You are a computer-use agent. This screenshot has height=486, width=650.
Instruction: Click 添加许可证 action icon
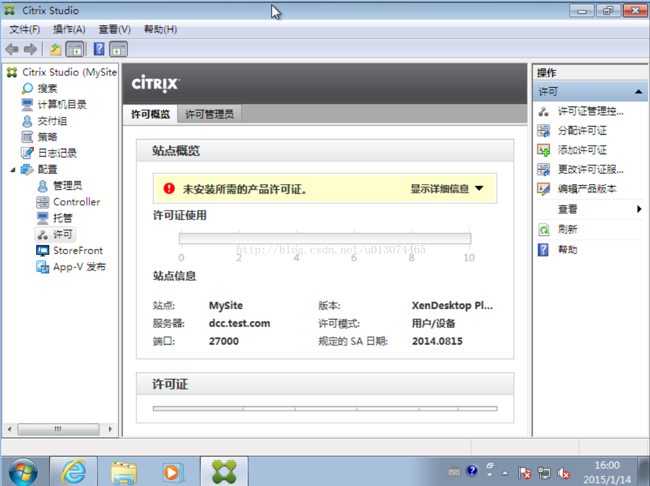tap(544, 150)
